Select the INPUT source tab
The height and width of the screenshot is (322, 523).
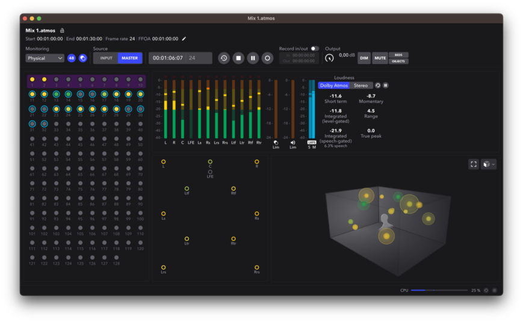click(x=106, y=58)
